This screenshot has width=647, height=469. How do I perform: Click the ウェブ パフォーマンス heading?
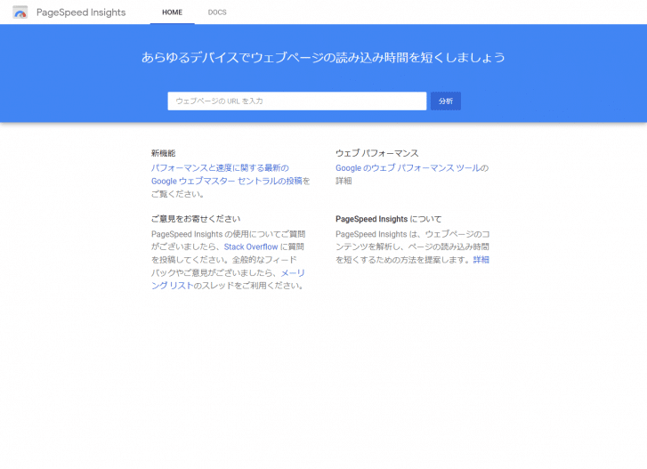tap(377, 153)
